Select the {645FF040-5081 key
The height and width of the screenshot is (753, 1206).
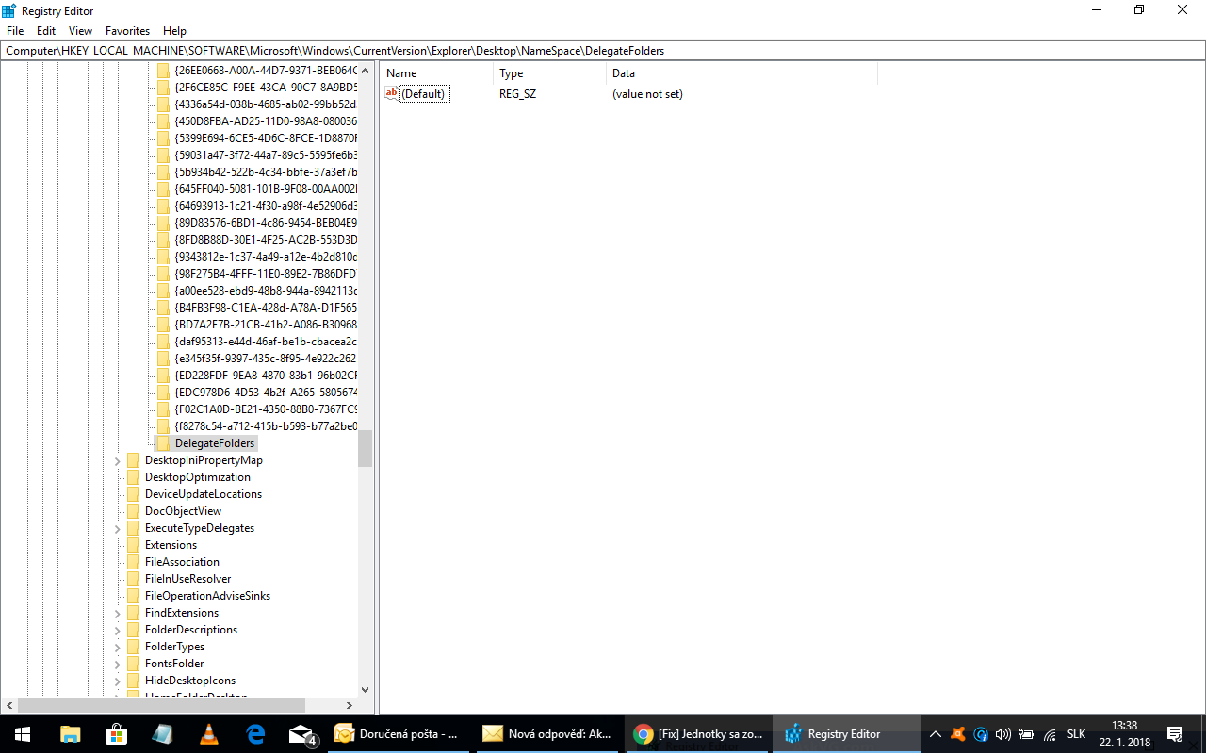(266, 189)
